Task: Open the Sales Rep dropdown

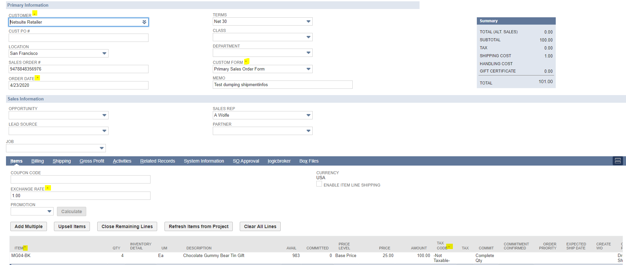Action: pyautogui.click(x=308, y=115)
